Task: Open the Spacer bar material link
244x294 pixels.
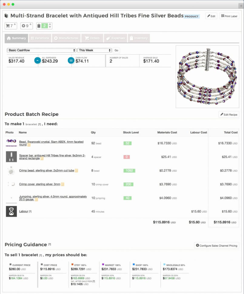Action: tap(52, 157)
